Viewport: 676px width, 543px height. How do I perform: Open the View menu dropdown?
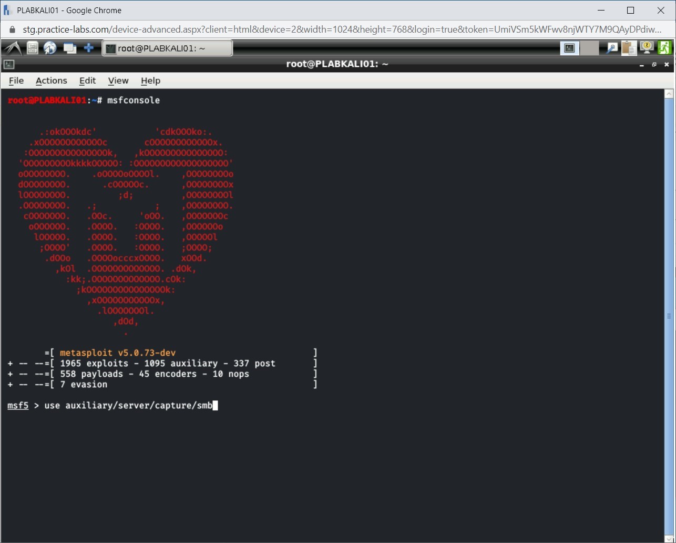tap(118, 81)
